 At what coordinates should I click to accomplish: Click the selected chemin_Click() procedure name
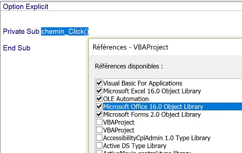(x=65, y=31)
